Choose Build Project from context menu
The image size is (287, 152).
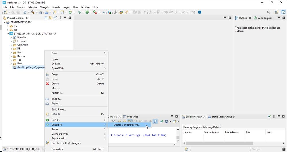(59, 109)
